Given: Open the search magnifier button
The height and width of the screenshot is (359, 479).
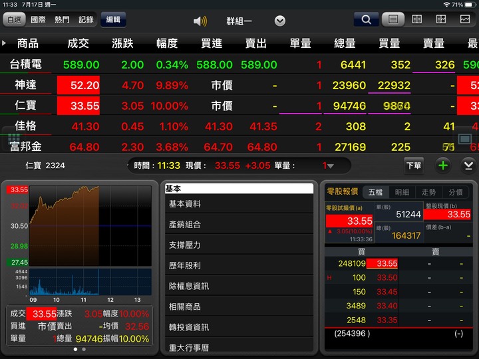Looking at the screenshot, I should point(366,20).
